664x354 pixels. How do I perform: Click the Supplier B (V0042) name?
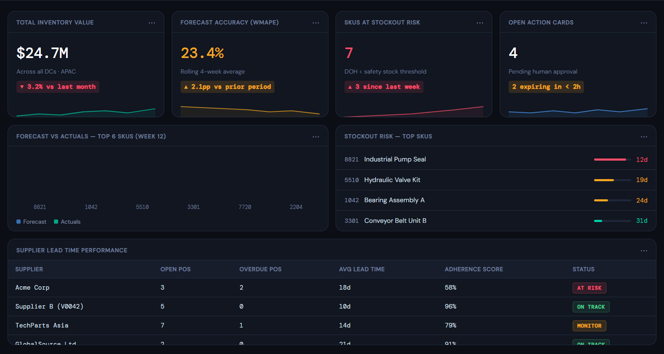49,306
